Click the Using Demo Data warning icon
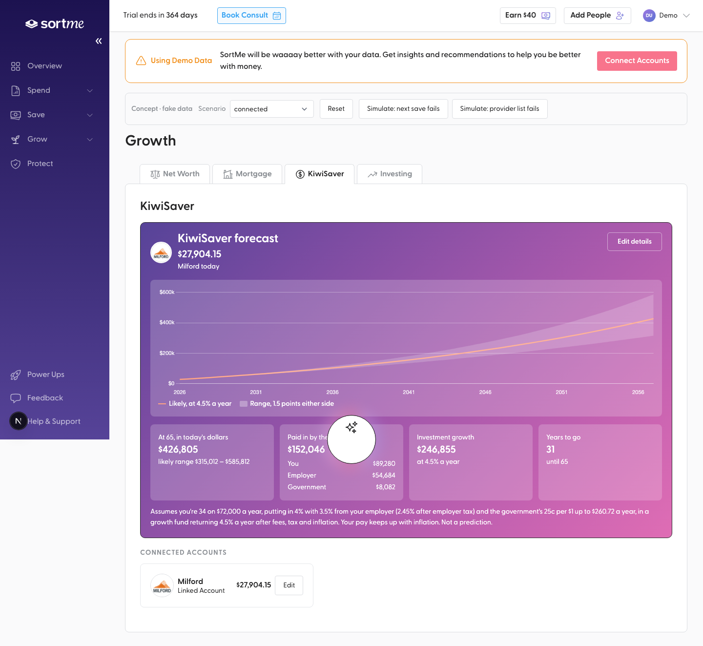 141,61
